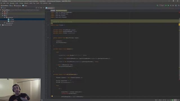Viewport: 180px width, 101px height.
Task: Open the Tools menu
Action: (x=38, y=3)
